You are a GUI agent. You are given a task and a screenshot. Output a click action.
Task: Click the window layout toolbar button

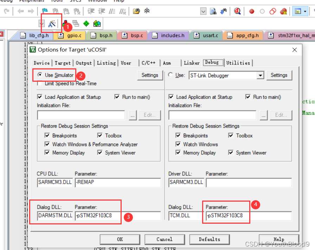pos(298,12)
